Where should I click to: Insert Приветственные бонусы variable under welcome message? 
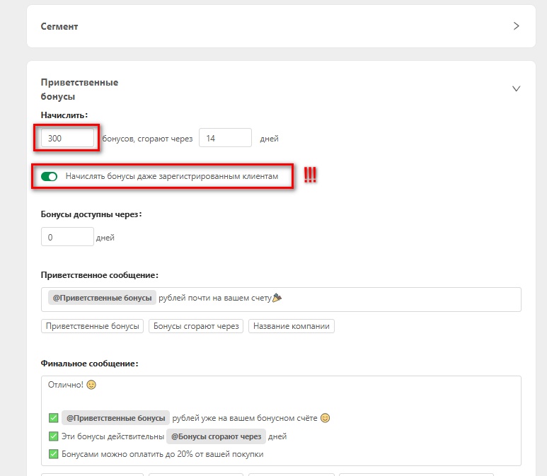pos(93,326)
